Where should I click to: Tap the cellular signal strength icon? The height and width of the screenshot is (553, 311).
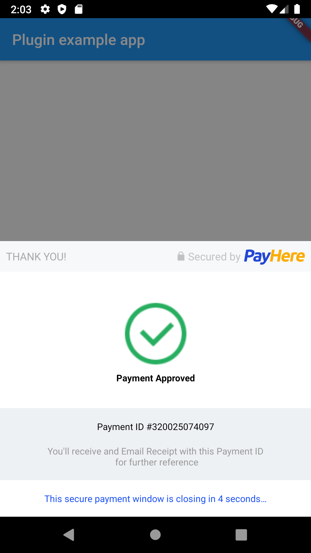click(284, 9)
